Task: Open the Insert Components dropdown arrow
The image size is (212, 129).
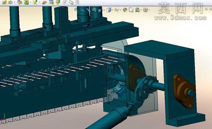Action: (14, 2)
